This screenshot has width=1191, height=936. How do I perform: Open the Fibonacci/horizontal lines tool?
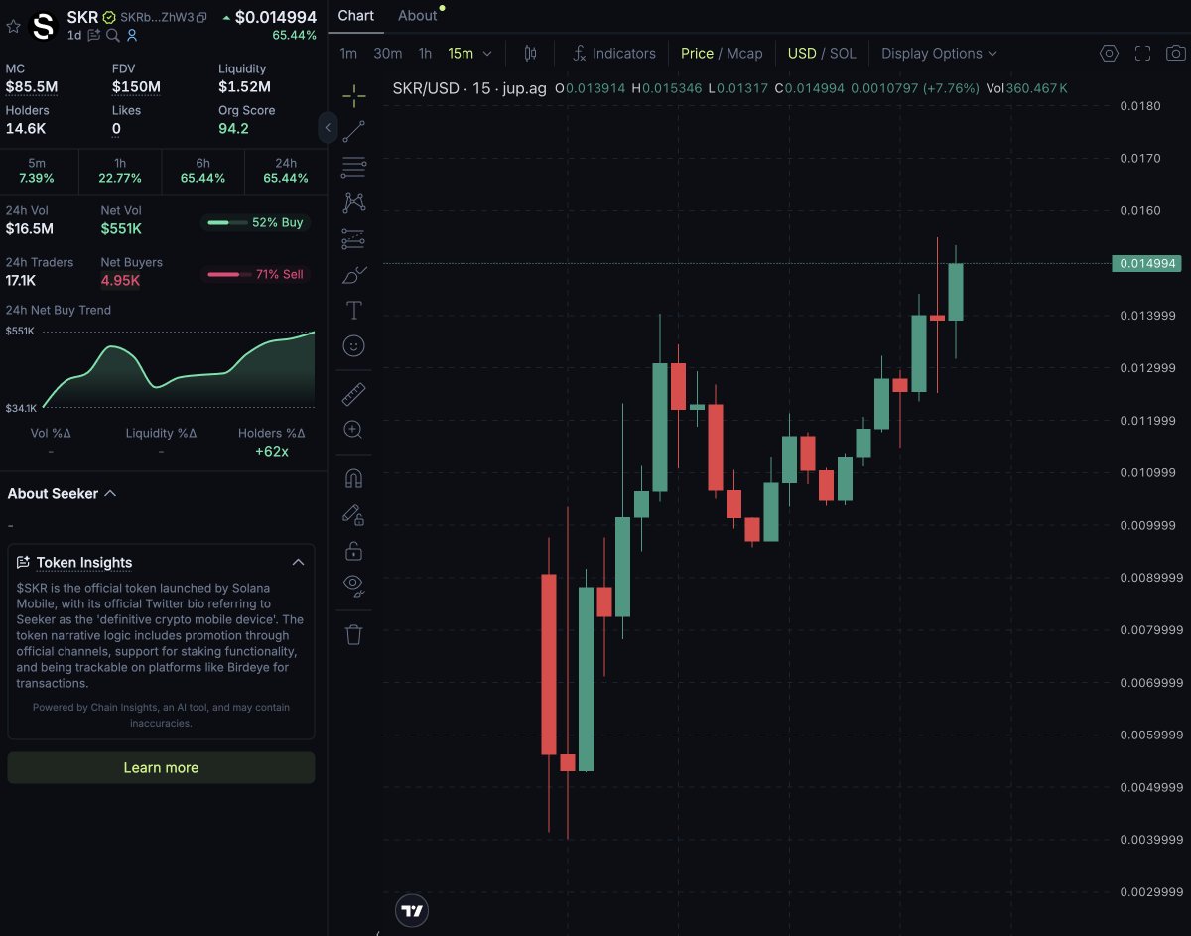click(x=354, y=167)
